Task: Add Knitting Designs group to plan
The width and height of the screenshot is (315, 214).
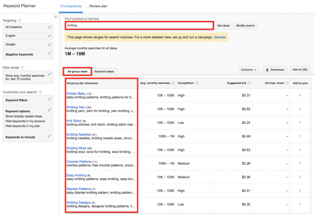Action: point(300,204)
